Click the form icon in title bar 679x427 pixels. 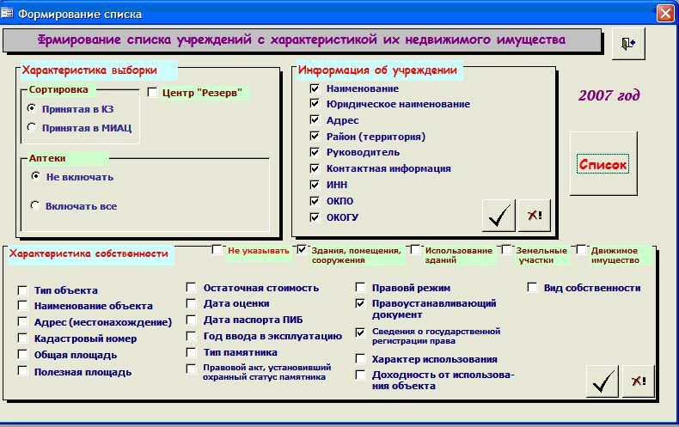(x=8, y=14)
